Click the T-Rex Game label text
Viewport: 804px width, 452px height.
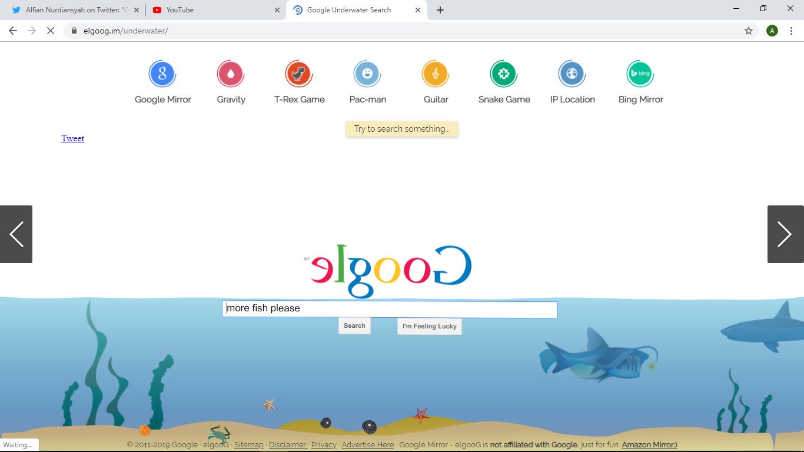[x=300, y=99]
